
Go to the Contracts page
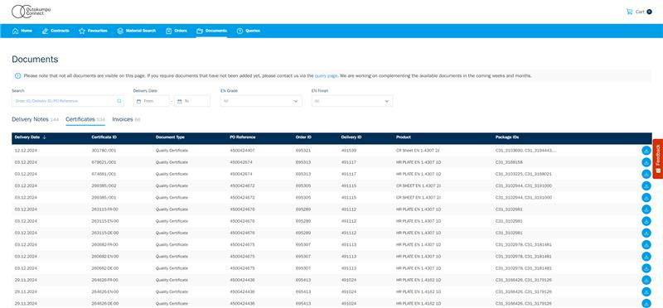tap(56, 31)
